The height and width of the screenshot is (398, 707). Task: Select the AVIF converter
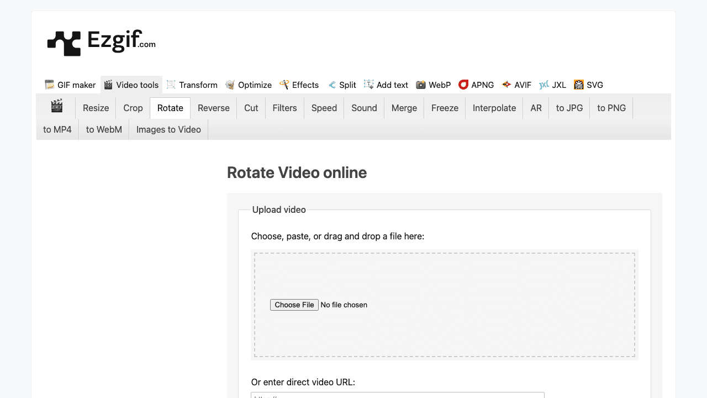pos(516,85)
